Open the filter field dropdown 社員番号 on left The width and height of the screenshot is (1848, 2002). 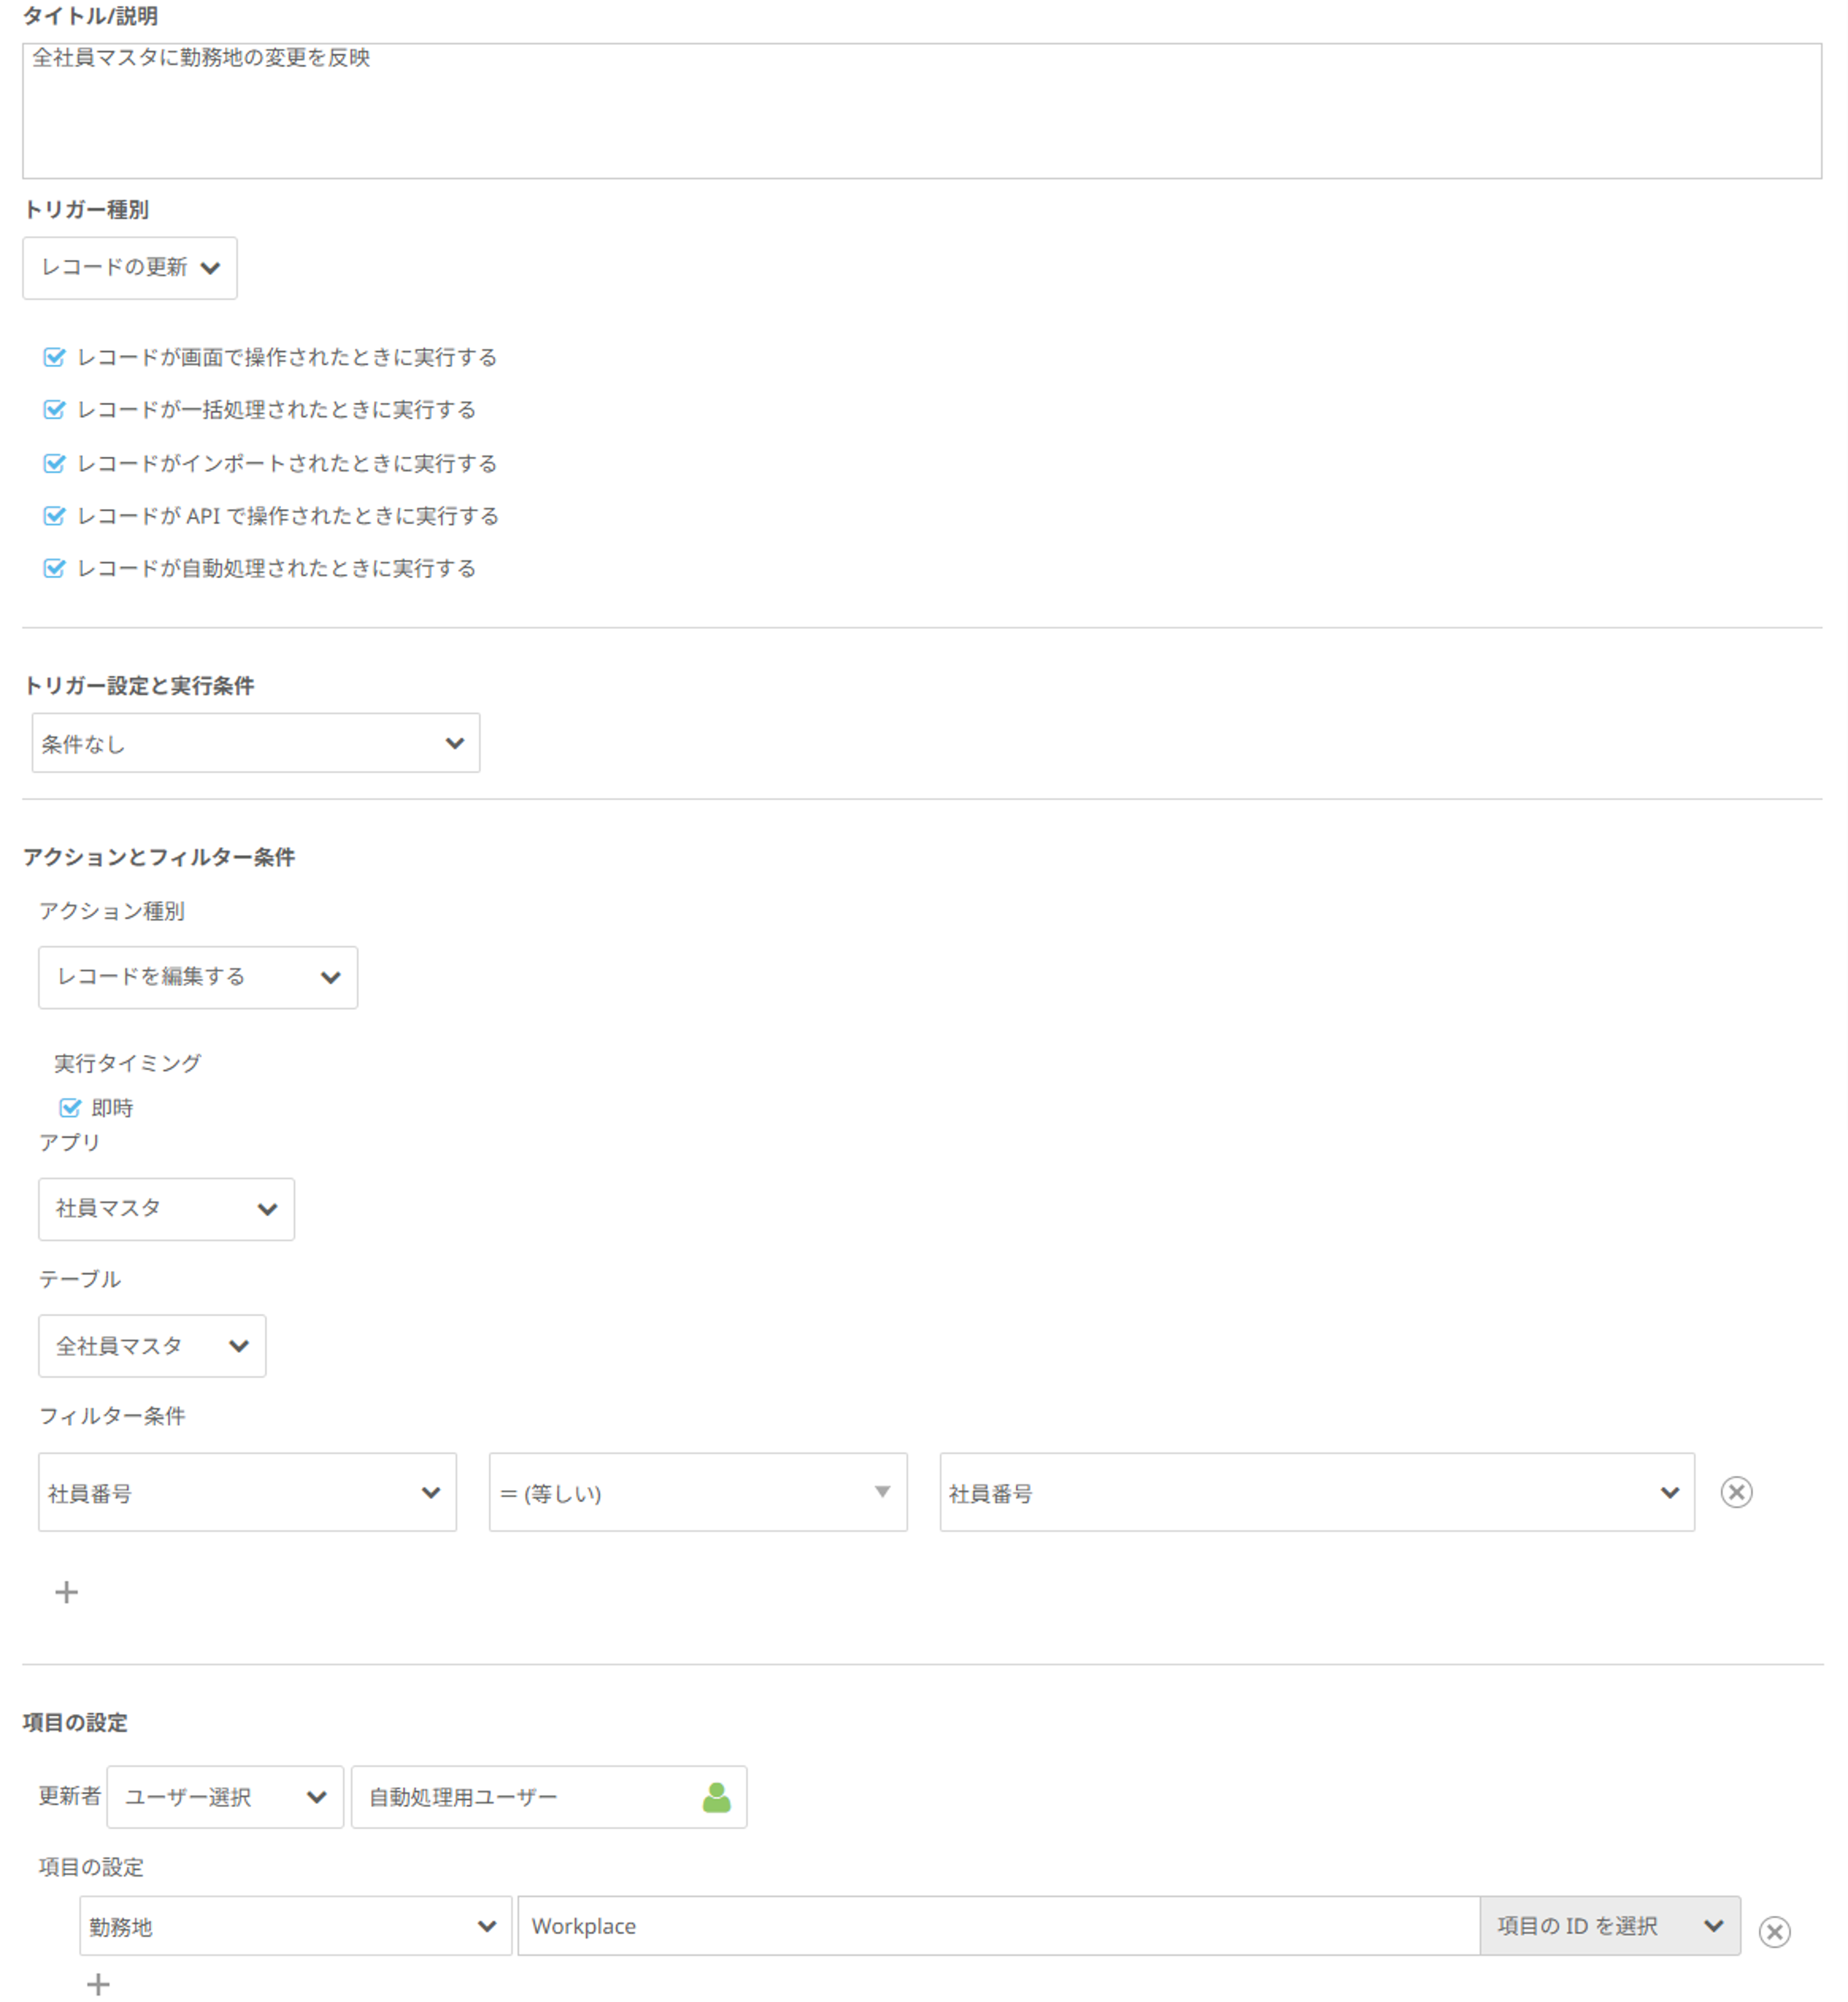(x=247, y=1492)
